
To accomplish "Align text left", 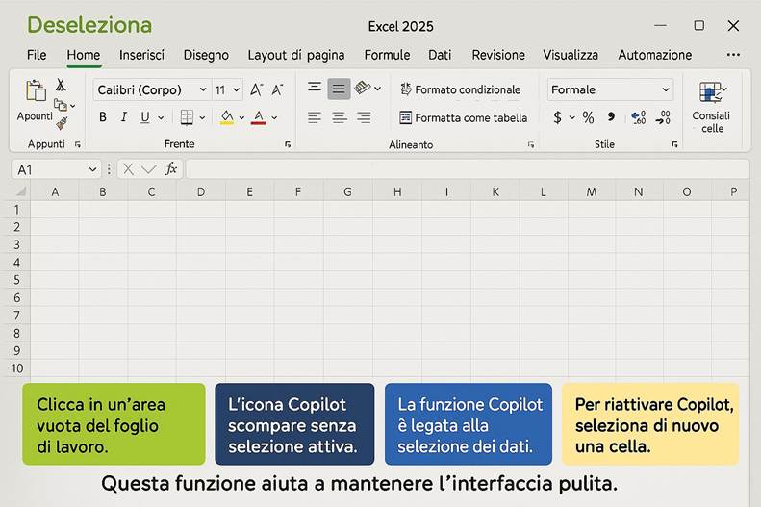I will point(315,117).
